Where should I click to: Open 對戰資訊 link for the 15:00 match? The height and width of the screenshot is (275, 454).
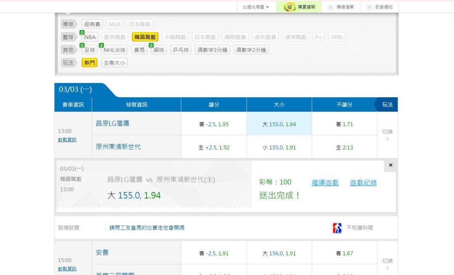(67, 269)
